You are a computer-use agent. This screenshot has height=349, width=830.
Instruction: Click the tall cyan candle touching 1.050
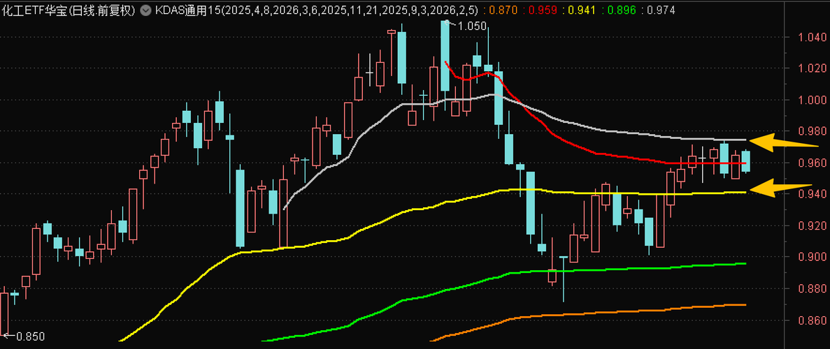pos(445,56)
